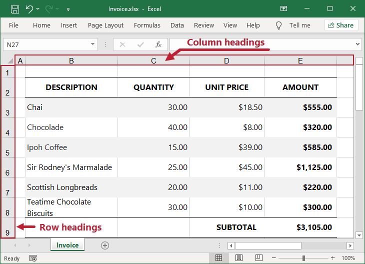Click the Save icon in title bar
Image resolution: width=365 pixels, height=264 pixels.
coord(15,9)
